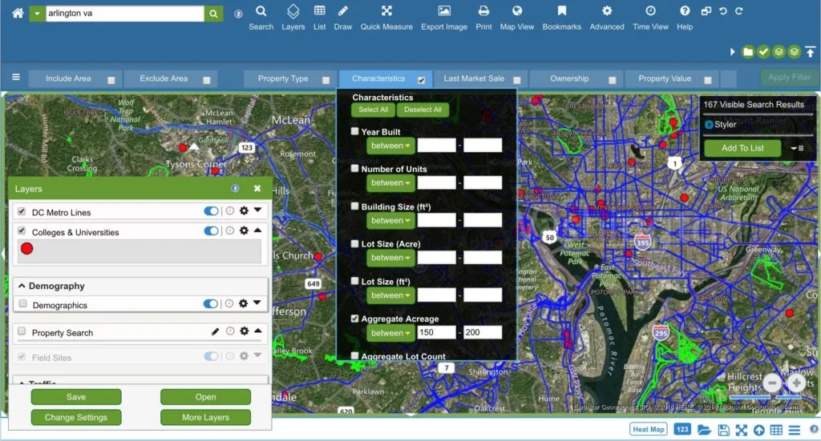
Task: Select the Draw tool
Action: 343,18
